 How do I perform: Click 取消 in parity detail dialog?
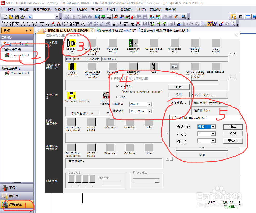pos(233,134)
